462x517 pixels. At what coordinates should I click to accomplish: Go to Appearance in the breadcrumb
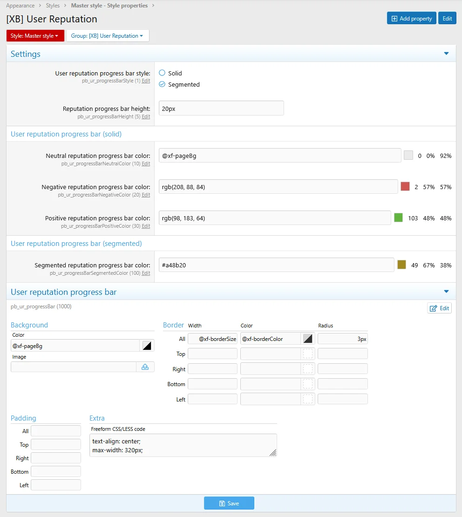(x=20, y=6)
